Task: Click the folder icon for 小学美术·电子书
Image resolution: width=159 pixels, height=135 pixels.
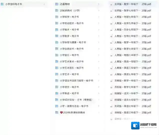Action: coord(57,30)
